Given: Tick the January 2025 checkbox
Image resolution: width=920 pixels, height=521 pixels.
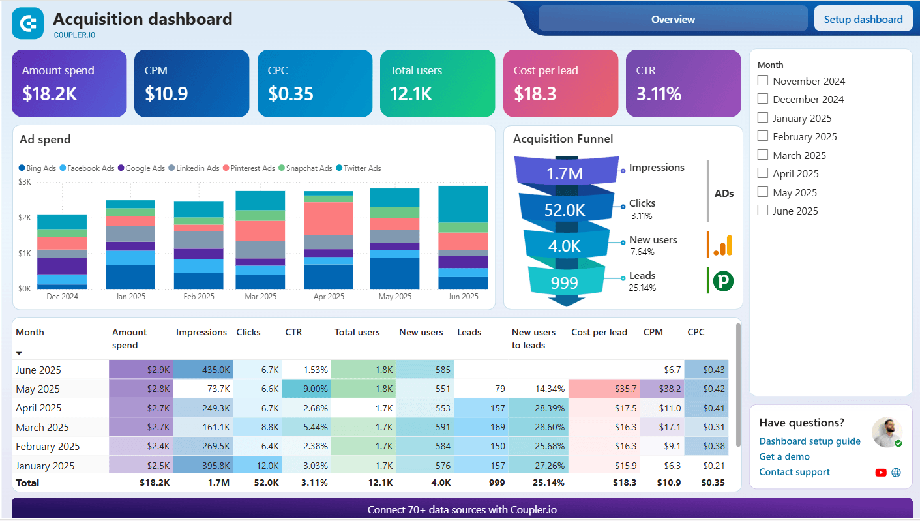Looking at the screenshot, I should (762, 118).
